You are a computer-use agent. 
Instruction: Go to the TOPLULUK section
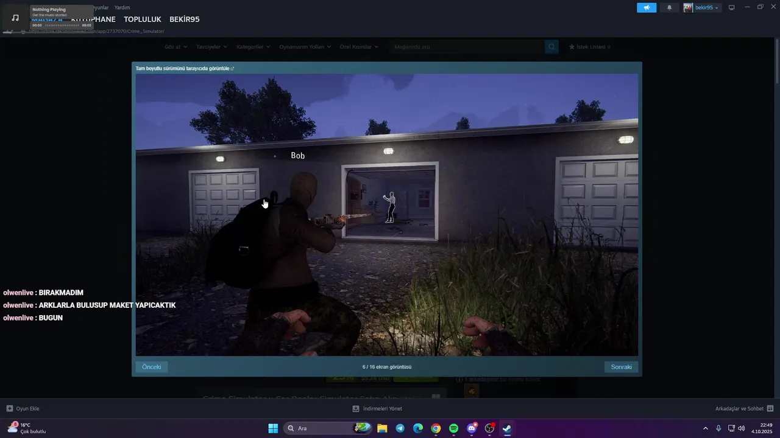coord(142,19)
